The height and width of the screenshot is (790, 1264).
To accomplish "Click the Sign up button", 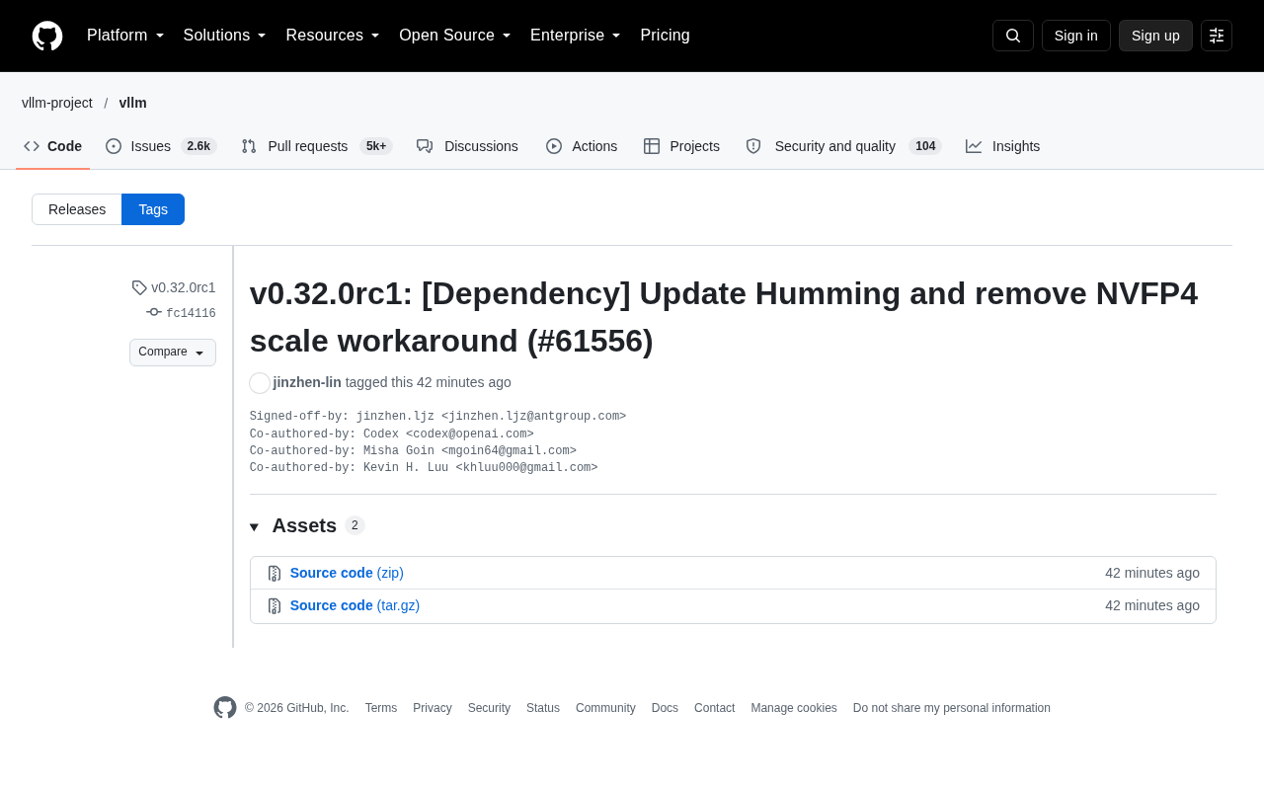I will (x=1155, y=36).
